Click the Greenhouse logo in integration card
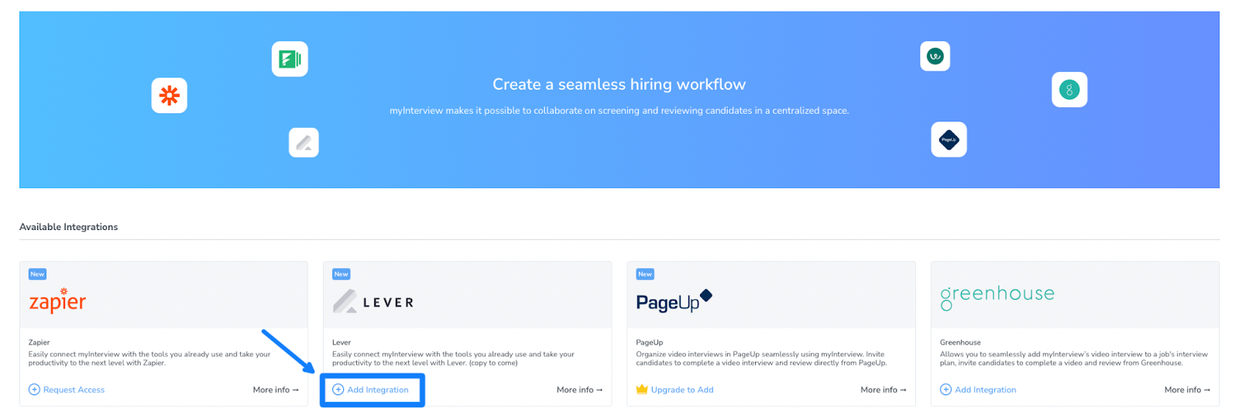 click(997, 296)
